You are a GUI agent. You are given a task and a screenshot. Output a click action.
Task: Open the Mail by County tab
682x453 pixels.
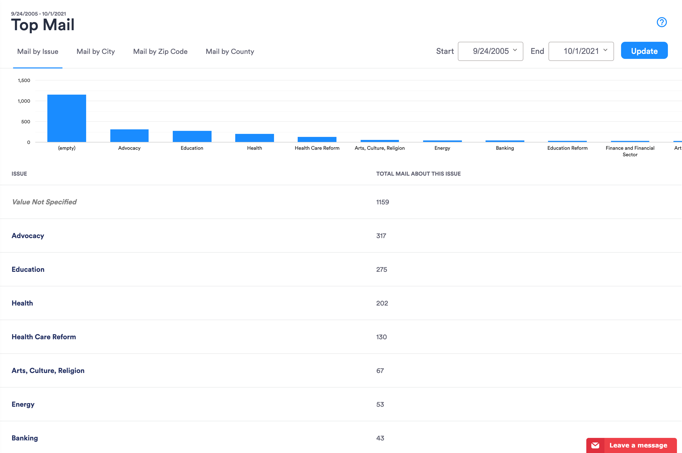pos(230,51)
